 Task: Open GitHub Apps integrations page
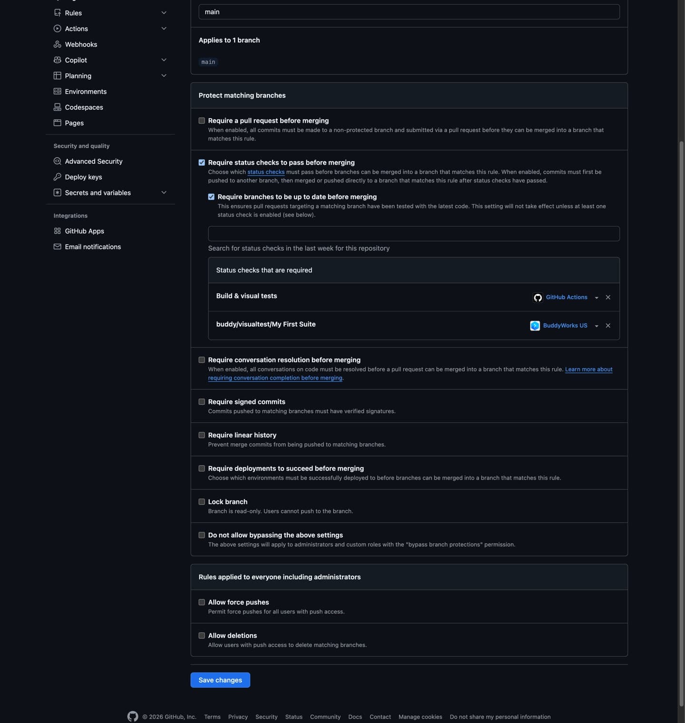click(84, 231)
